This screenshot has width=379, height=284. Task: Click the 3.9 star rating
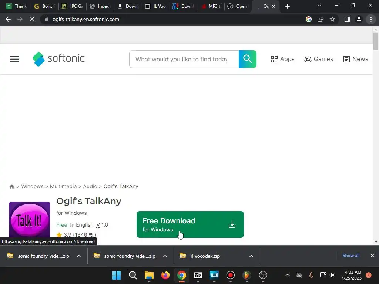[x=76, y=235]
